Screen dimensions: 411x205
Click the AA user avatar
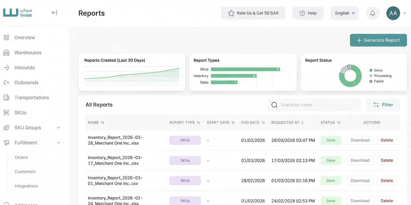tap(393, 13)
